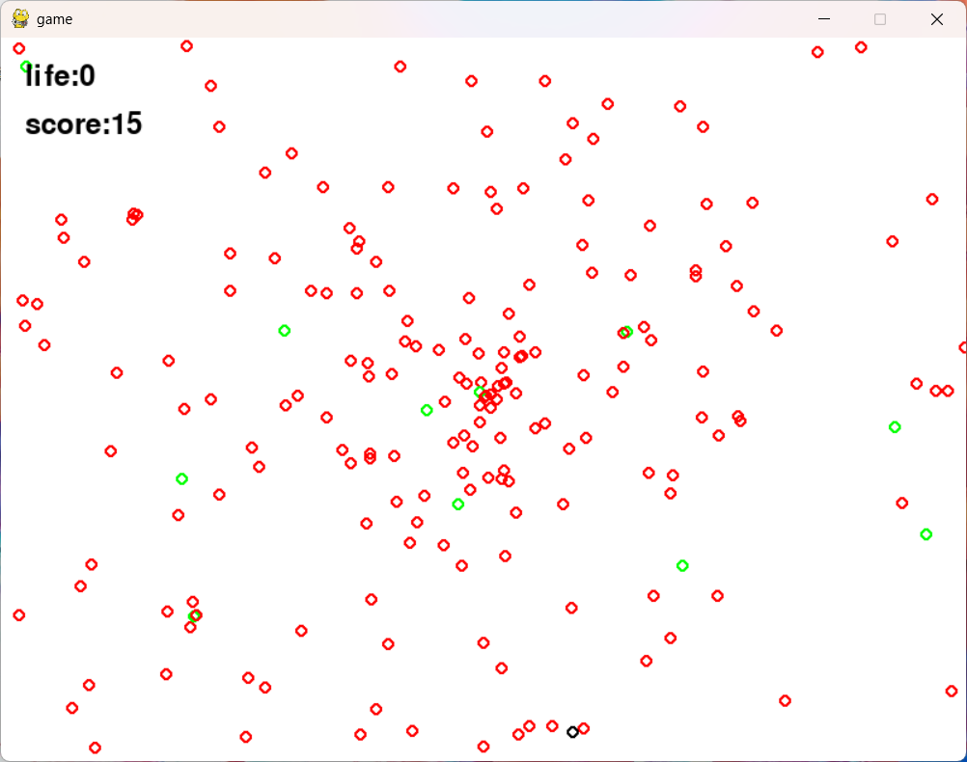Minimize the game window
Screen dimensions: 967x762
click(824, 19)
